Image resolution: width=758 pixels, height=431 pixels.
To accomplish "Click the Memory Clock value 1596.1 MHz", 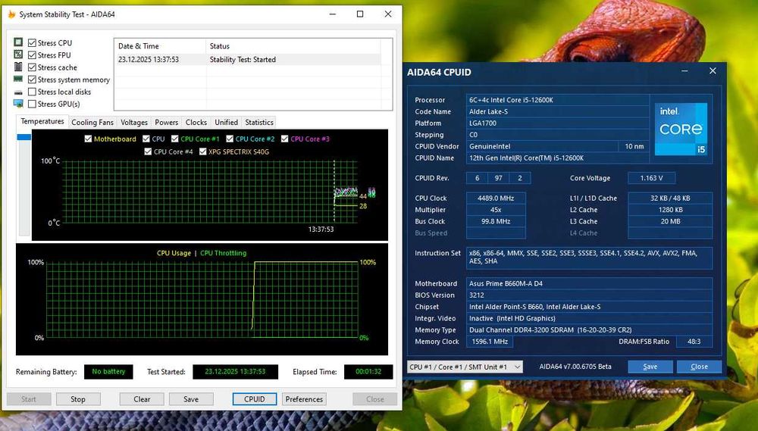I will point(489,342).
